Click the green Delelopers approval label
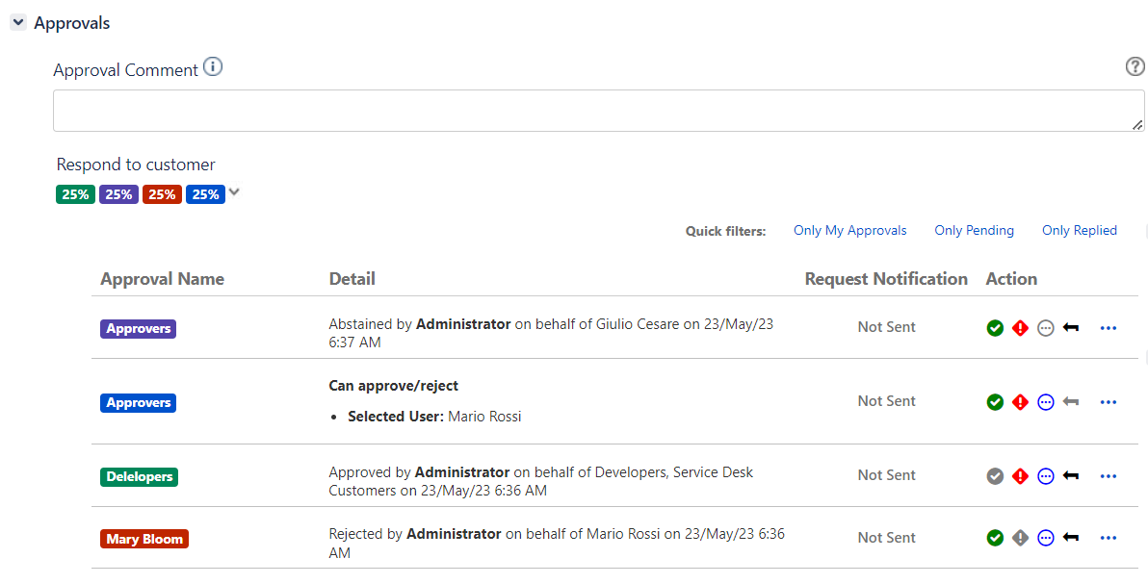Viewport: 1148px width, 584px height. (x=139, y=477)
